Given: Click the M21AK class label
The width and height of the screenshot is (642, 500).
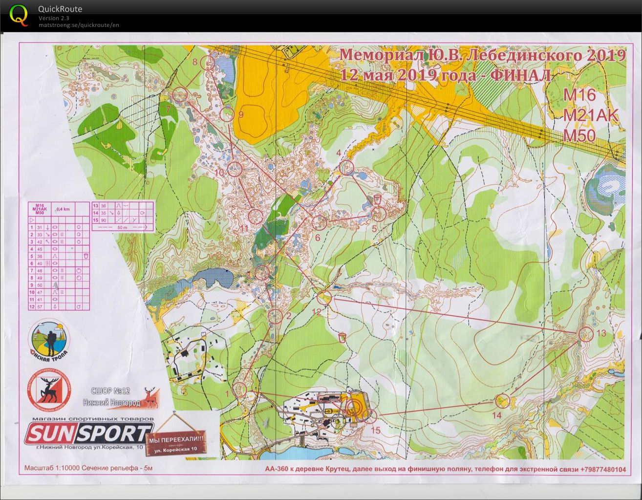Looking at the screenshot, I should 591,115.
